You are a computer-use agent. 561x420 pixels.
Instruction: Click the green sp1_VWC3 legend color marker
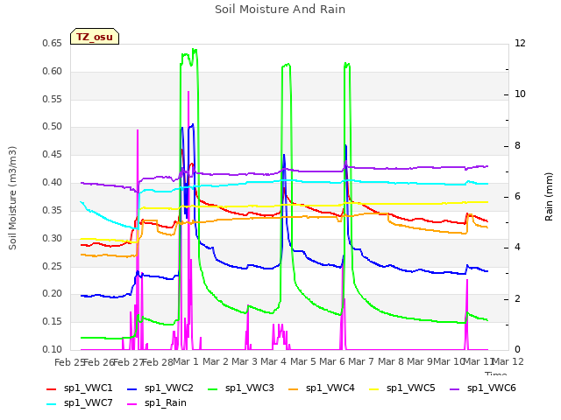point(213,389)
